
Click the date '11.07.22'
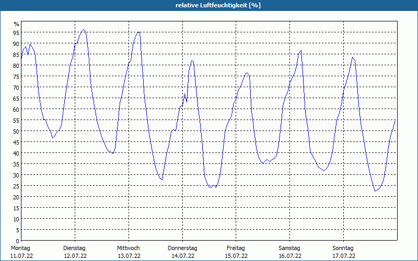[21, 256]
